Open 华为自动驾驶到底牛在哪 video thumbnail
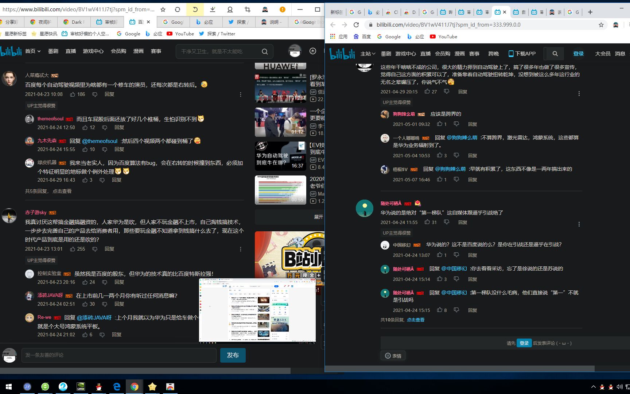 tap(280, 156)
